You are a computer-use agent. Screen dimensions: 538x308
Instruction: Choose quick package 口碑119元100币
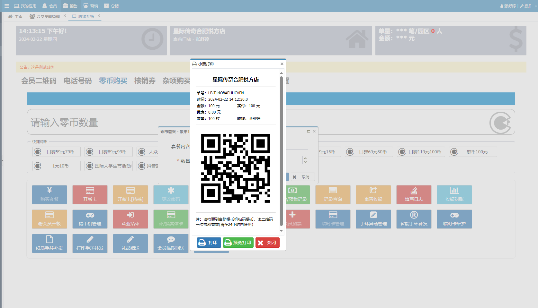[x=421, y=152]
